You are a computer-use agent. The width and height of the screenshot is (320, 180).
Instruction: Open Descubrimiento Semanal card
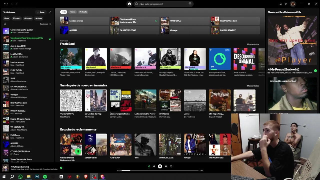click(244, 62)
